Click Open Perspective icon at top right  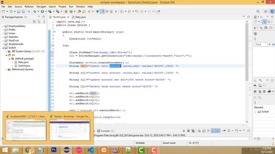[266, 12]
